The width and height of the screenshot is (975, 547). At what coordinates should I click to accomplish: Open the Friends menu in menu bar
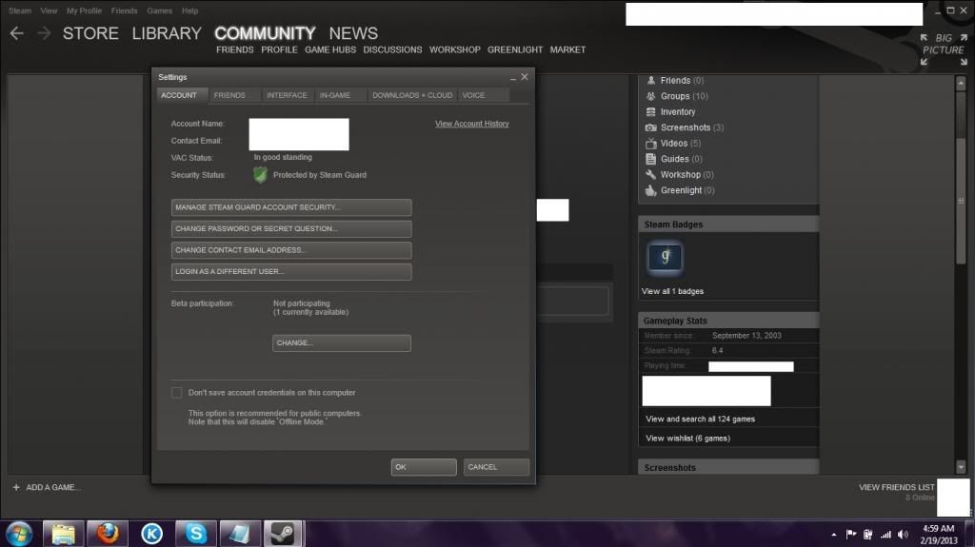coord(125,10)
